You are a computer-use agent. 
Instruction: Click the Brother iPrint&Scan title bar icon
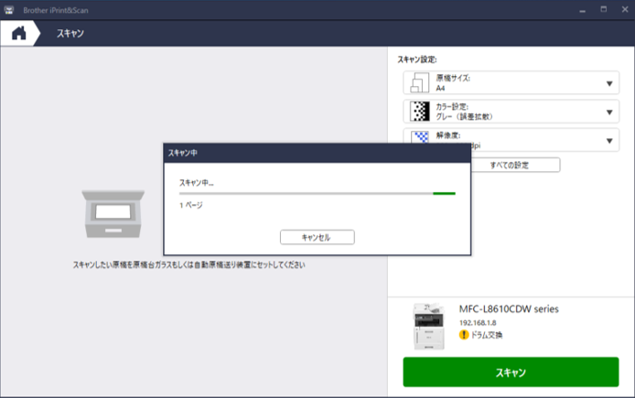pyautogui.click(x=8, y=8)
